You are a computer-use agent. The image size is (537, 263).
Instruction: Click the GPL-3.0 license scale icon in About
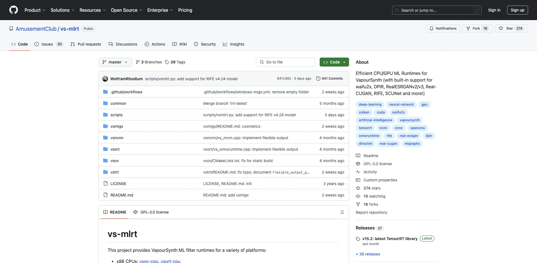(x=358, y=164)
